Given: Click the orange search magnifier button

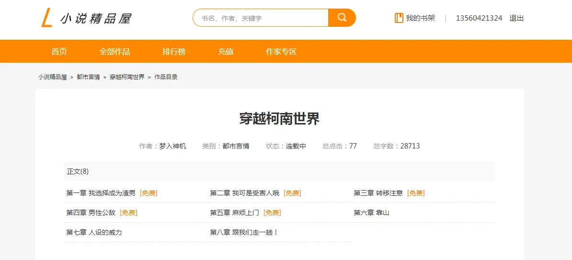Looking at the screenshot, I should 342,18.
